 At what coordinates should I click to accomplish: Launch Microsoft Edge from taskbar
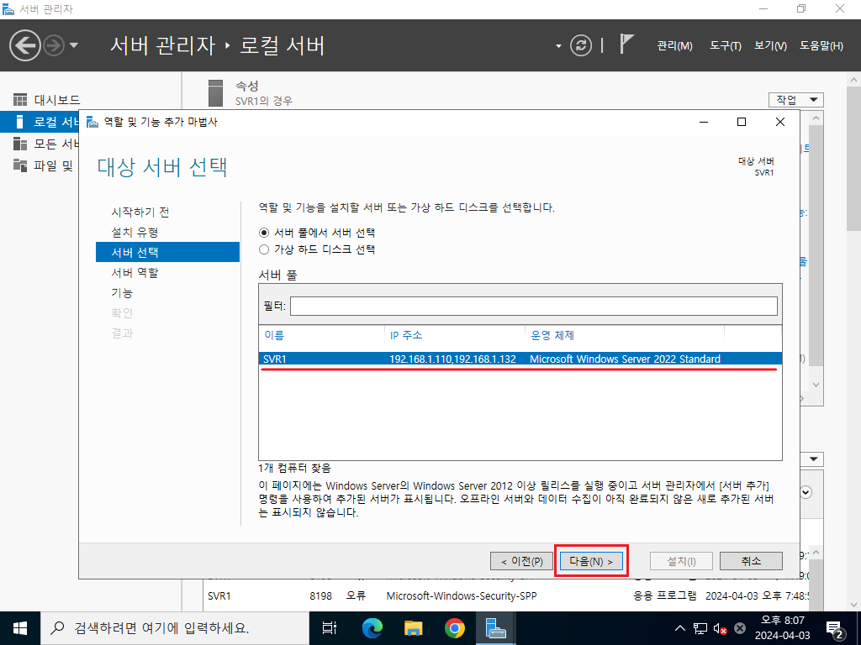click(372, 628)
